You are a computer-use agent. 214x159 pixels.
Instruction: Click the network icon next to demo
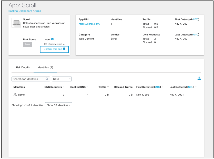(15, 95)
